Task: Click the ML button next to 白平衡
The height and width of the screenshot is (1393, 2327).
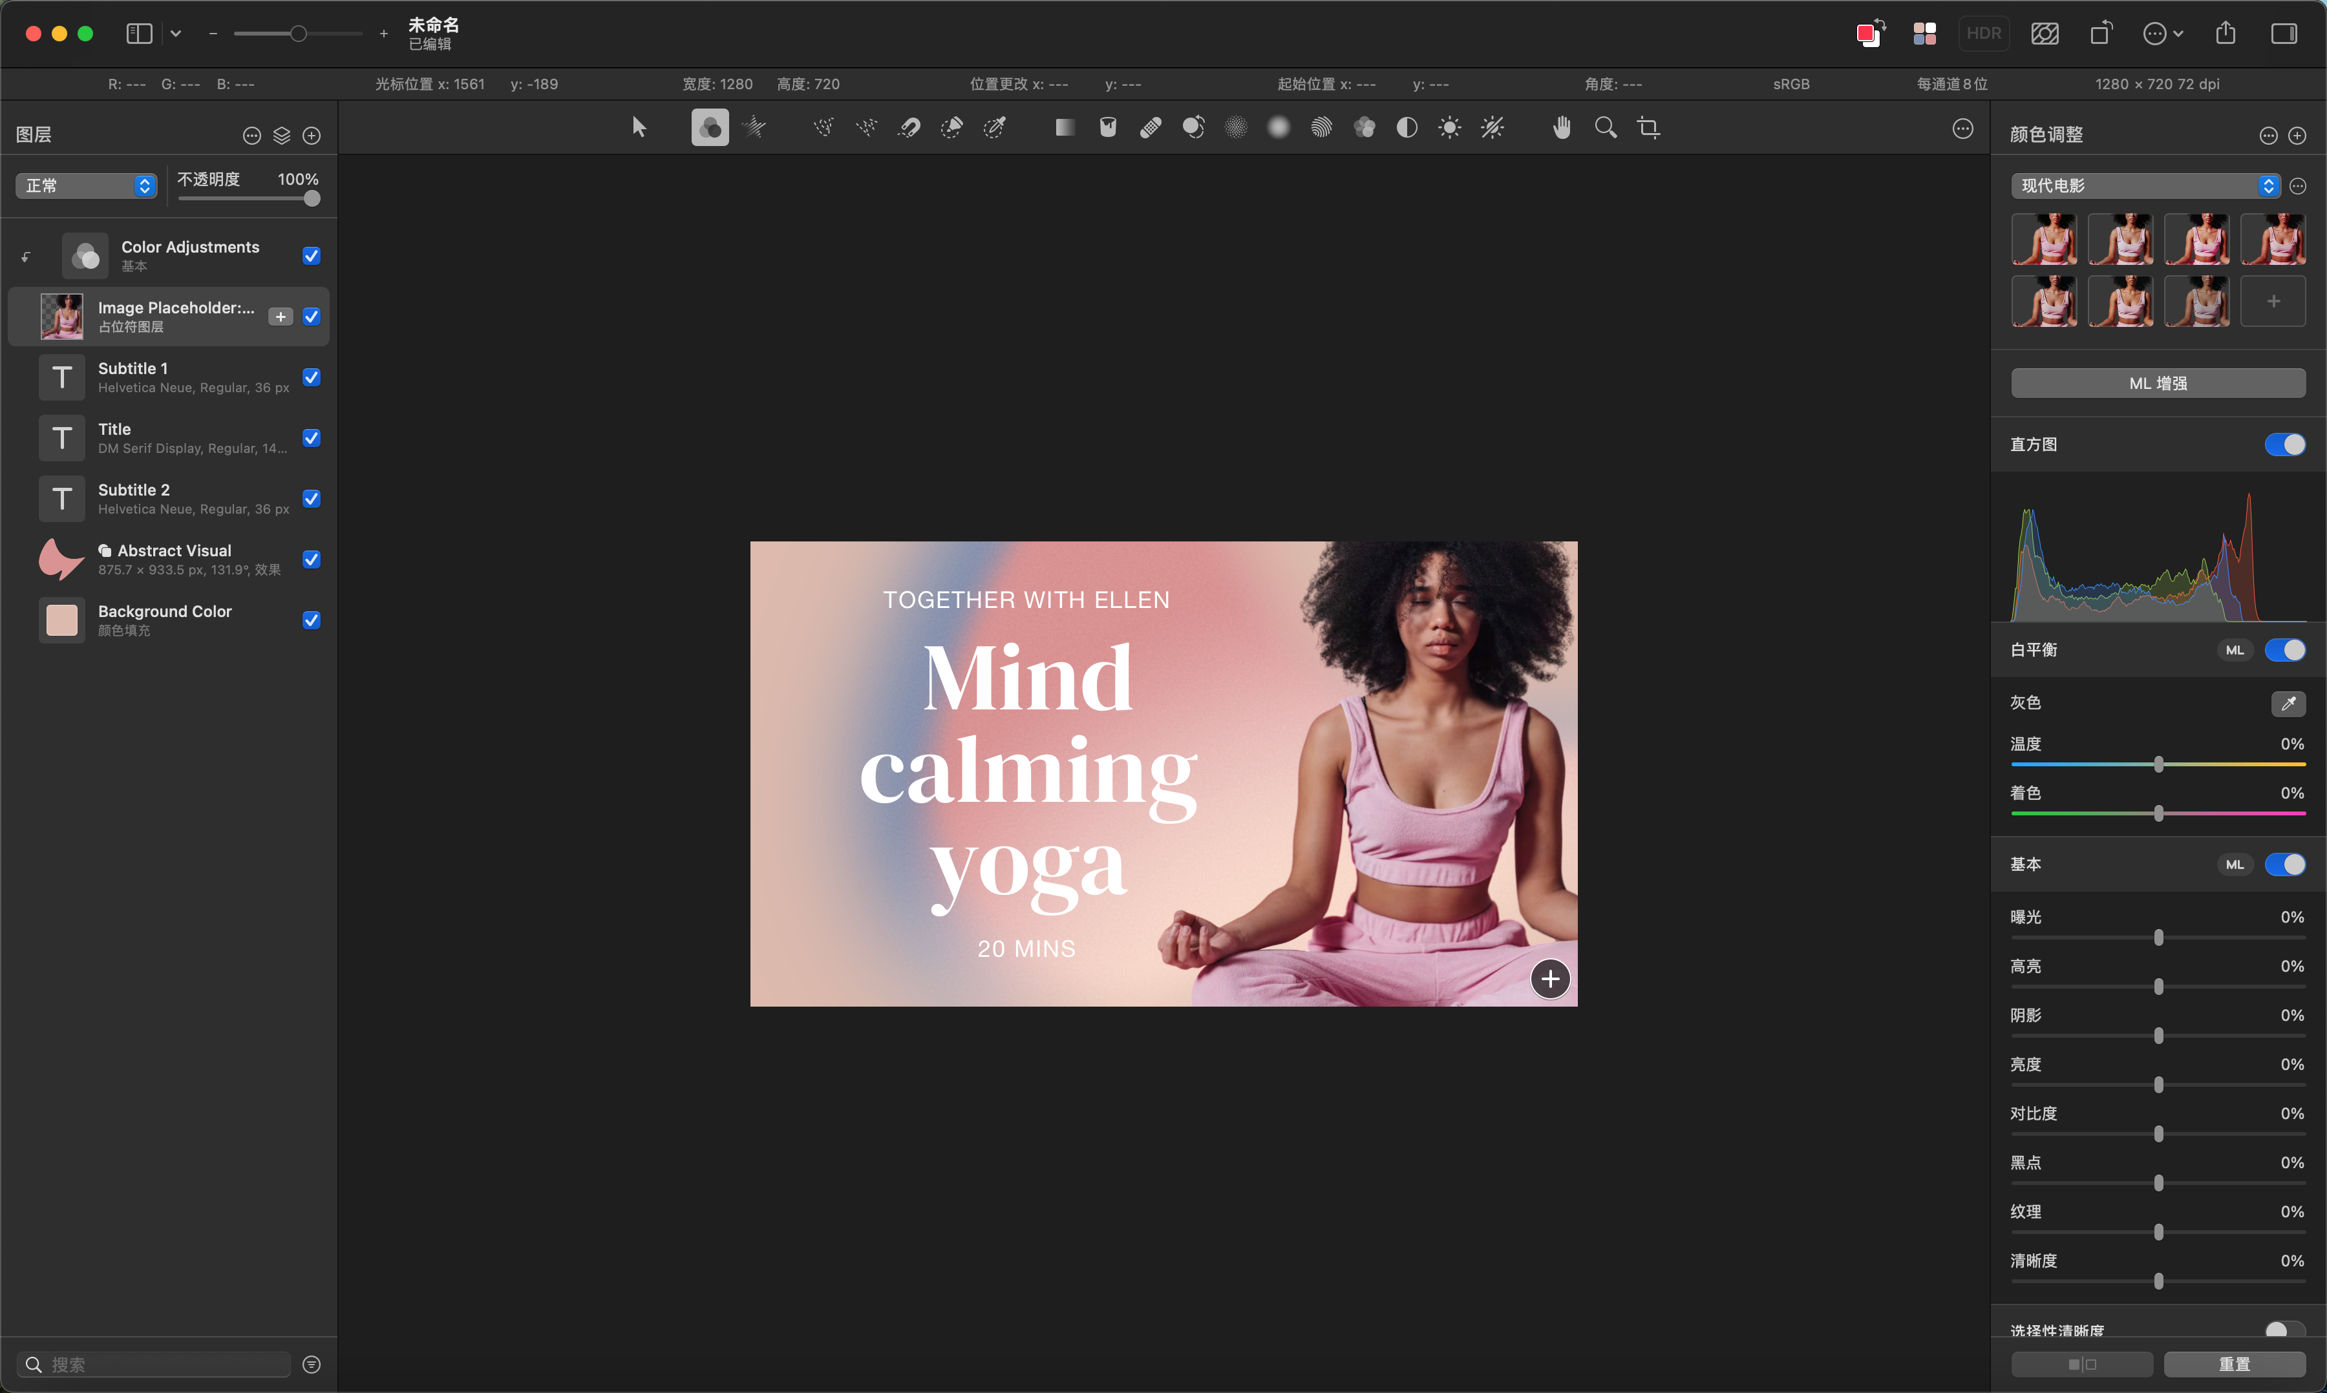Action: [x=2234, y=649]
